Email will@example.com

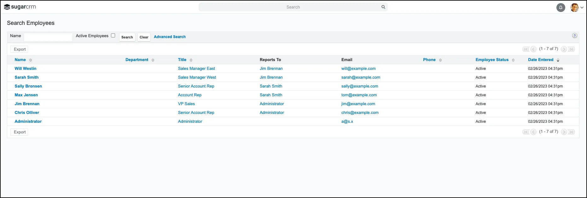[358, 69]
